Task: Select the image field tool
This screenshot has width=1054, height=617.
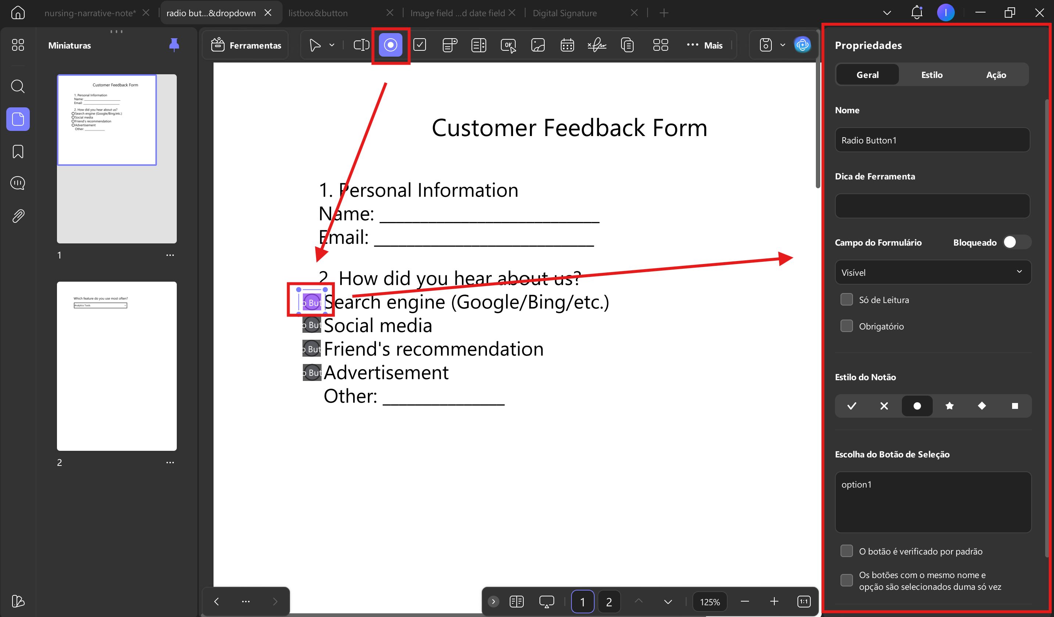Action: pyautogui.click(x=537, y=45)
